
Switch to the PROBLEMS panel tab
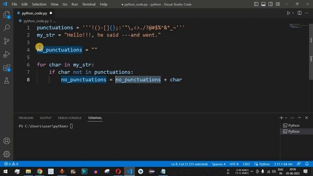click(x=26, y=118)
